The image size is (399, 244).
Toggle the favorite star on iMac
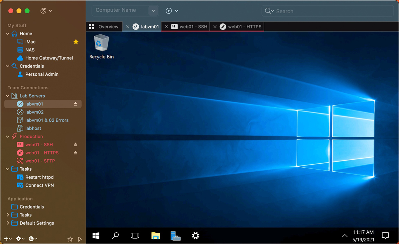pos(76,42)
